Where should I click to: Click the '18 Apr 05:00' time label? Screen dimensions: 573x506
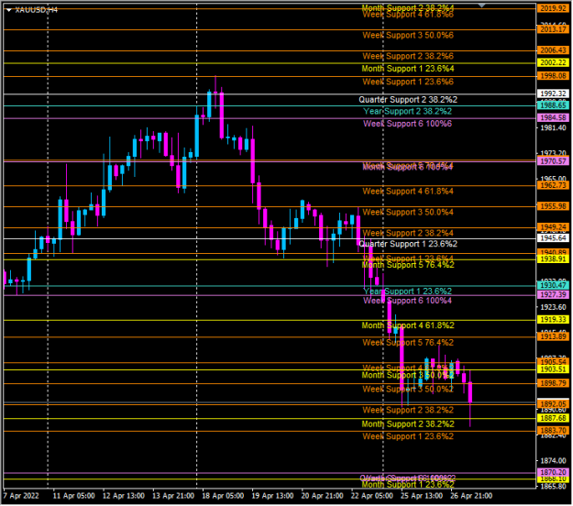223,496
